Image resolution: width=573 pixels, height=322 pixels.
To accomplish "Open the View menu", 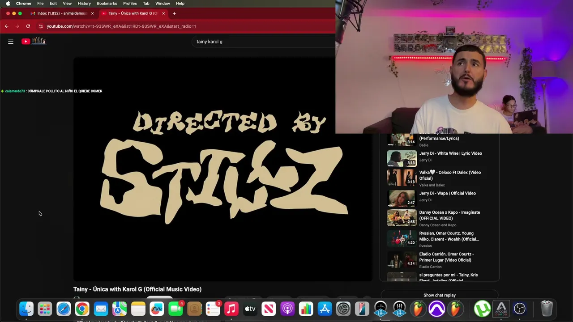I will point(67,3).
